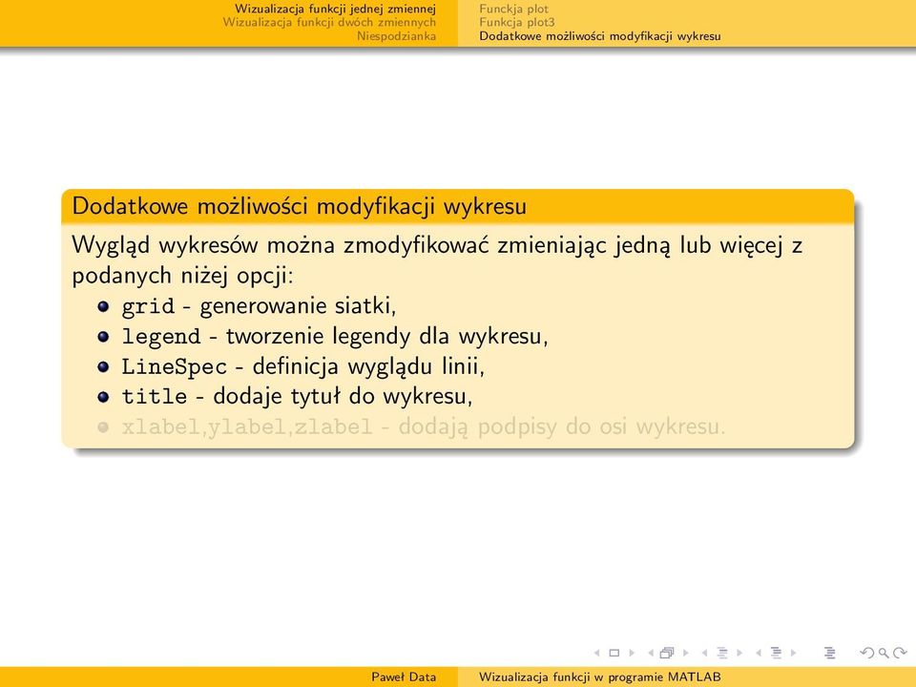Click the previous section arrow
Viewport: 916px width, 687px height.
pyautogui.click(x=759, y=653)
